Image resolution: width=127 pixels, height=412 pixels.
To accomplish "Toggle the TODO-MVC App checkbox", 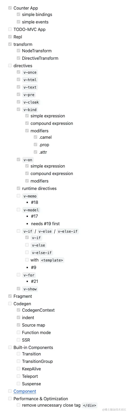I will pos(10,29).
